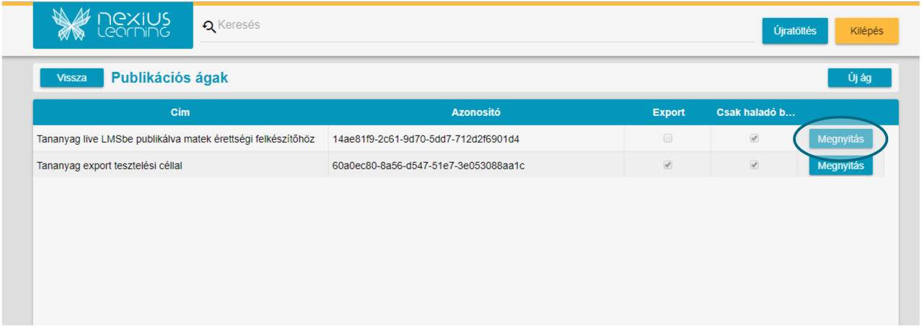Toggle Export checkbox for the live LMS branch
Viewport: 922px width, 327px height.
click(x=668, y=138)
